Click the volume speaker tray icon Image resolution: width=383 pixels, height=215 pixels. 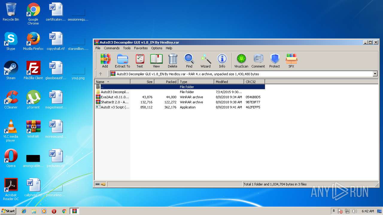click(x=355, y=211)
